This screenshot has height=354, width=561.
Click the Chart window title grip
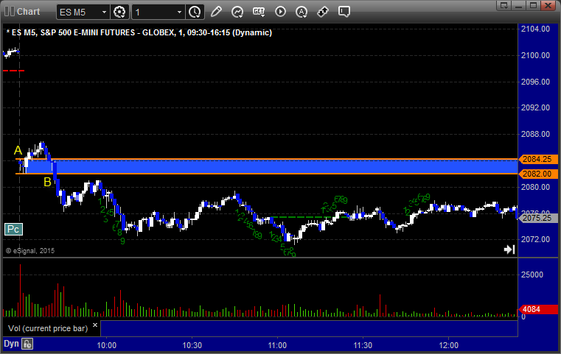(x=10, y=12)
